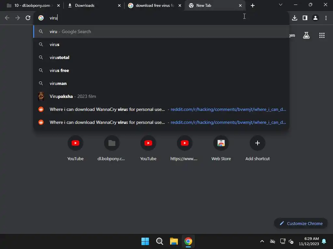Open the dl.bobpony.c... shortcut
The width and height of the screenshot is (333, 249).
coord(112,148)
